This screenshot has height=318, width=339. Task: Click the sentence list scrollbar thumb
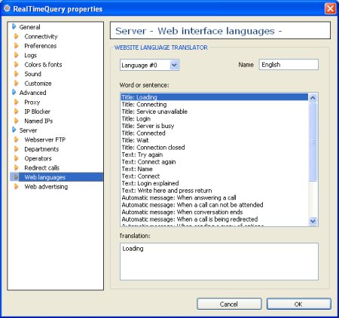click(313, 142)
